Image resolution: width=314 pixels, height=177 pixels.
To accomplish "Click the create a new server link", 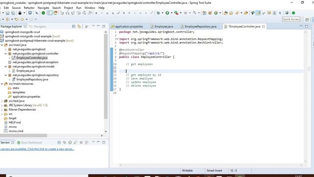I will 37,149.
